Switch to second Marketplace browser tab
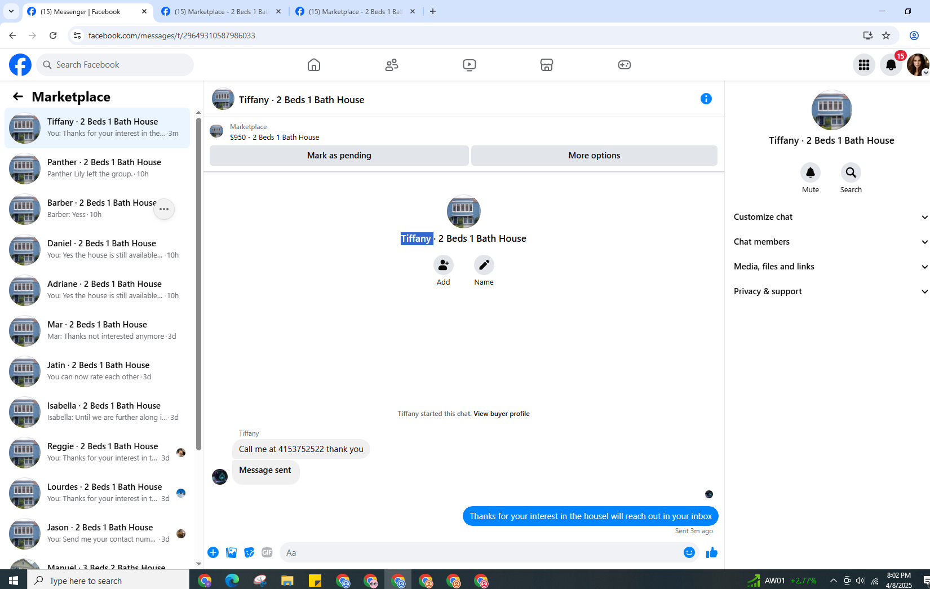This screenshot has height=589, width=930. 221,11
